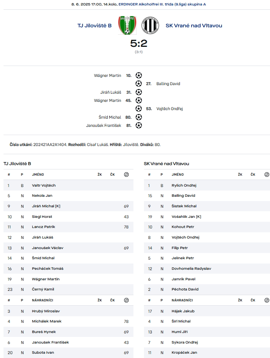Click substitution icon in Vrané lineup header
Viewport: 270px width, 358px height.
coord(266,175)
